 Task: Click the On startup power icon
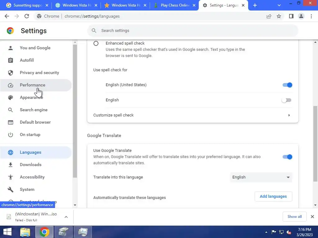coord(11,134)
